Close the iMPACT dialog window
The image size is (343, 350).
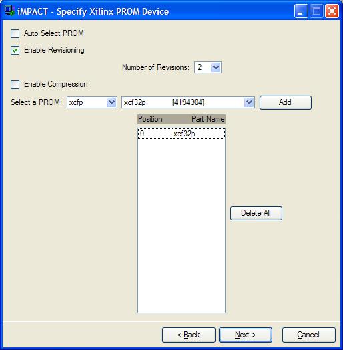point(332,11)
